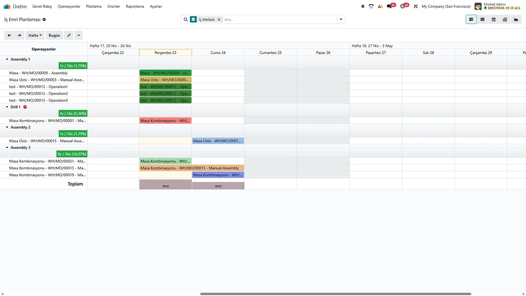This screenshot has height=296, width=526.
Task: Collapse the Drill 1 group
Action: click(x=7, y=107)
